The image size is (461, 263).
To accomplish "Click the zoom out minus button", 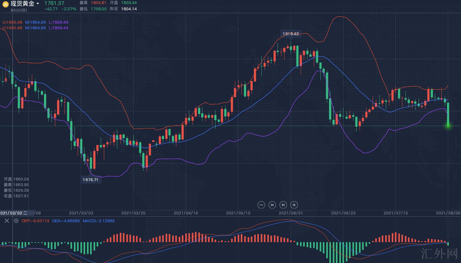I will (261, 205).
